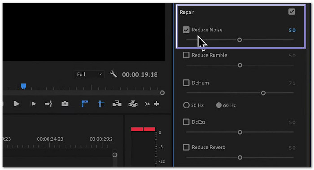This screenshot has height=170, width=314.
Task: Disable the Reduce Noise checkbox
Action: click(186, 30)
